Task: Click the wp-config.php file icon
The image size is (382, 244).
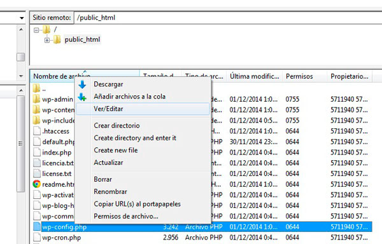Action: tap(37, 227)
